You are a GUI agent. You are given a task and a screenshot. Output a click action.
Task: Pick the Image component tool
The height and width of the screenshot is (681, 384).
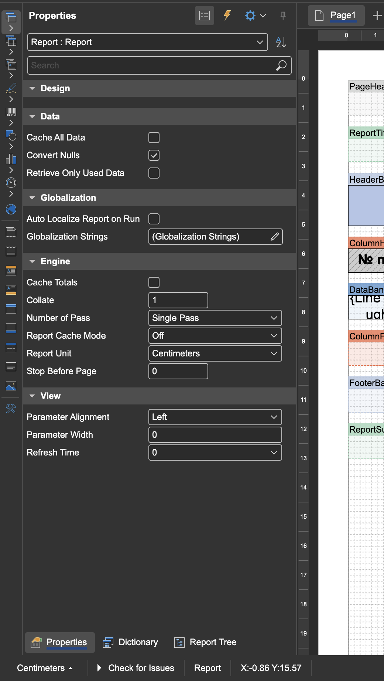(x=11, y=386)
